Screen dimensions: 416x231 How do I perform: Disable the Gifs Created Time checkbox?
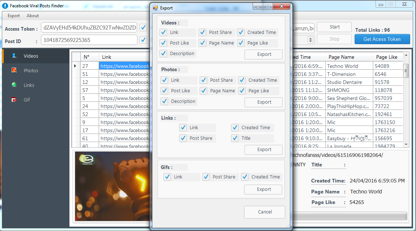pos(245,177)
